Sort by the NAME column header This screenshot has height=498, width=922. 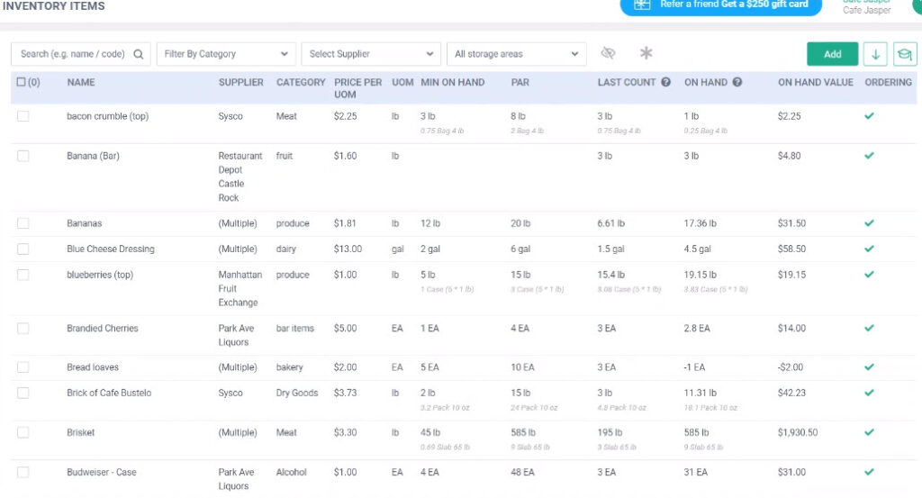point(80,82)
